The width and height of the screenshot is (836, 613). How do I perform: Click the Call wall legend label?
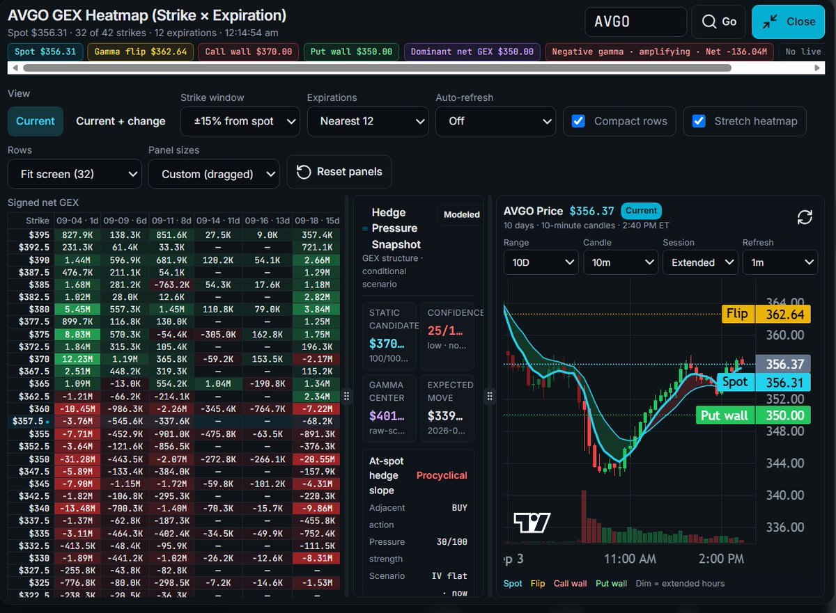coord(570,583)
